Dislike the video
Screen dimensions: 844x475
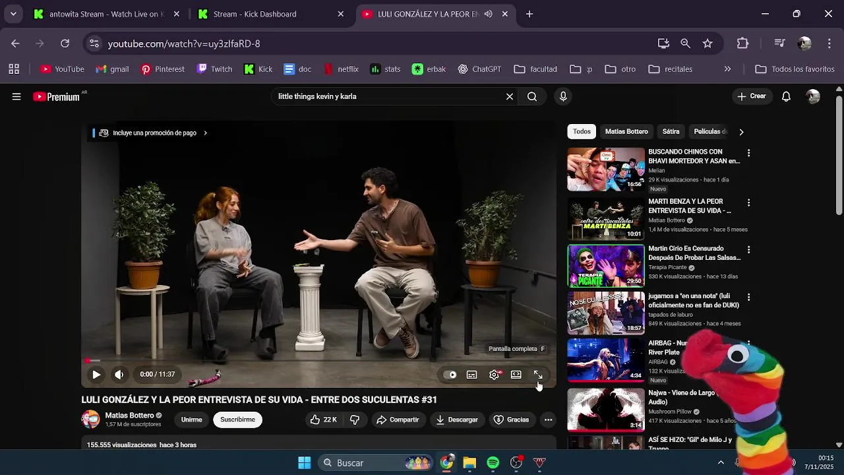pyautogui.click(x=355, y=420)
